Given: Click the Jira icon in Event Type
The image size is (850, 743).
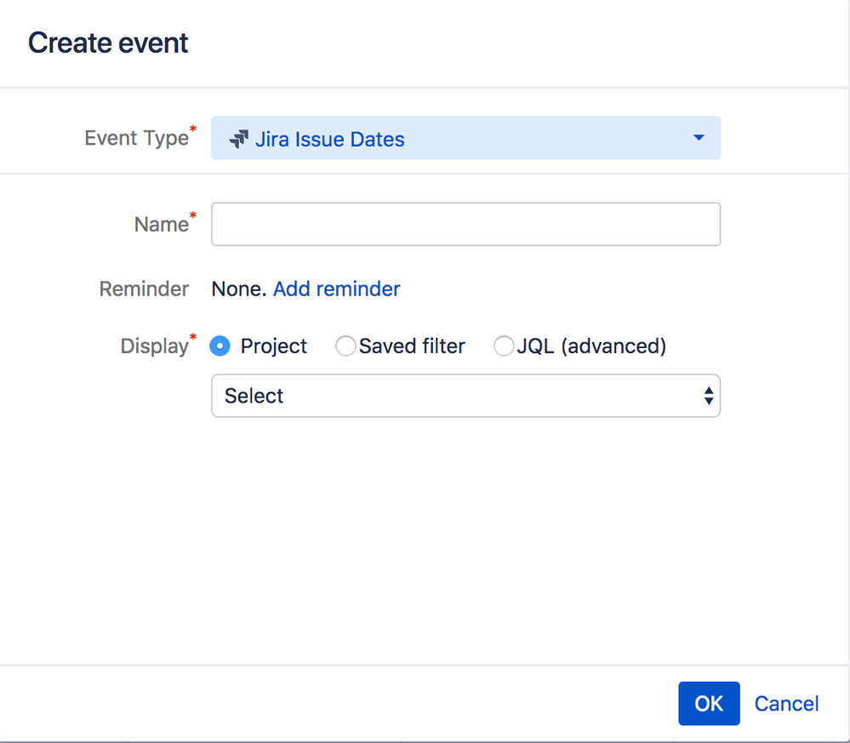Looking at the screenshot, I should pyautogui.click(x=238, y=139).
